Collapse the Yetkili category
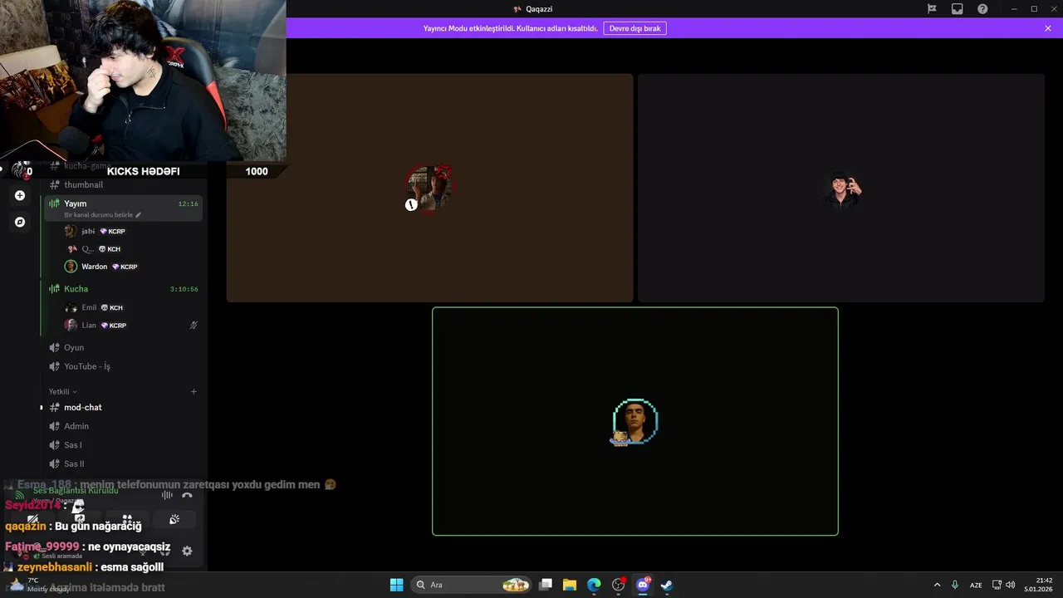Viewport: 1063px width, 598px height. [x=62, y=391]
